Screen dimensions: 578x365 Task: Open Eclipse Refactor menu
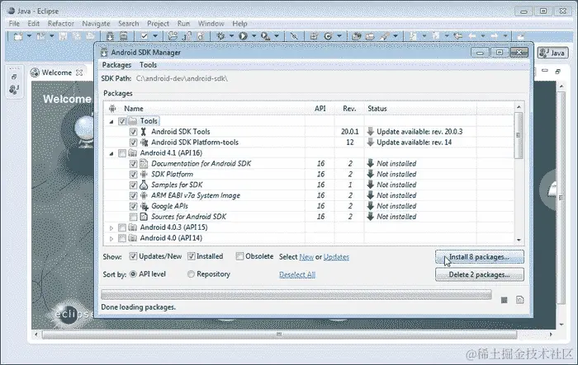(x=61, y=24)
